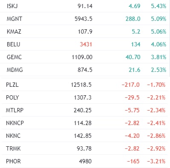Select the NKNCP ticker symbol
The height and width of the screenshot is (168, 170).
point(15,123)
